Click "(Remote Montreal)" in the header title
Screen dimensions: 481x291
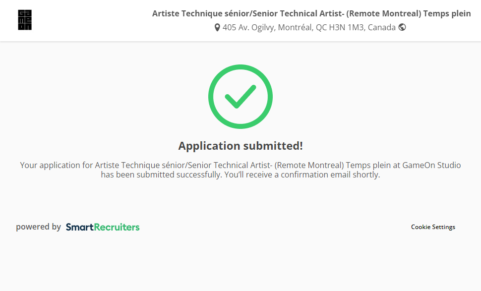click(x=381, y=14)
